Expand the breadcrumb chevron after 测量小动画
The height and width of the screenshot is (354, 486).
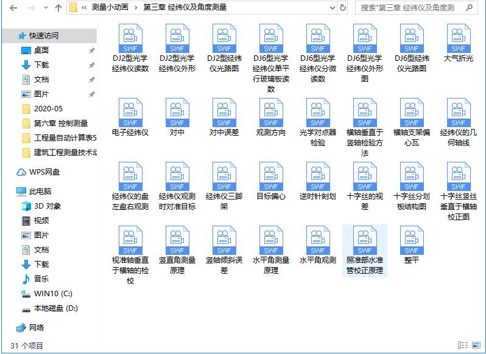(x=136, y=7)
